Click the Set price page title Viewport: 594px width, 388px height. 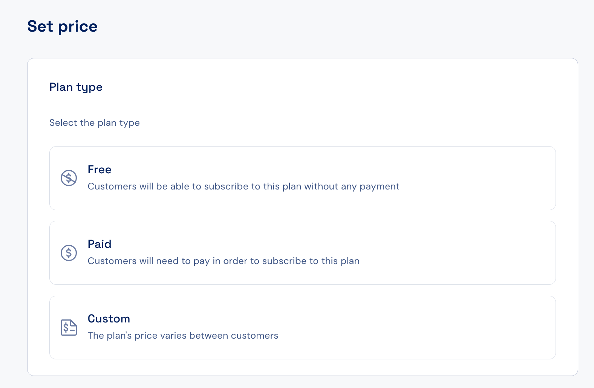click(63, 26)
